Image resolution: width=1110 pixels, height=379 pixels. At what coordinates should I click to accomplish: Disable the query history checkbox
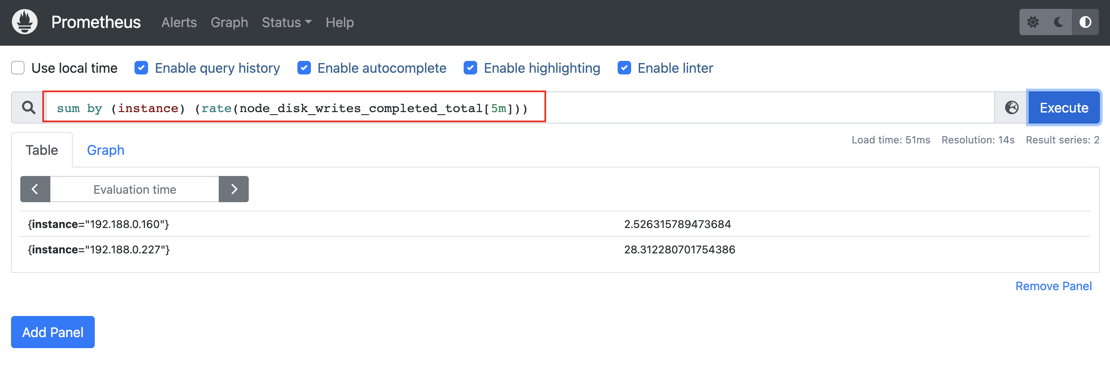tap(141, 68)
